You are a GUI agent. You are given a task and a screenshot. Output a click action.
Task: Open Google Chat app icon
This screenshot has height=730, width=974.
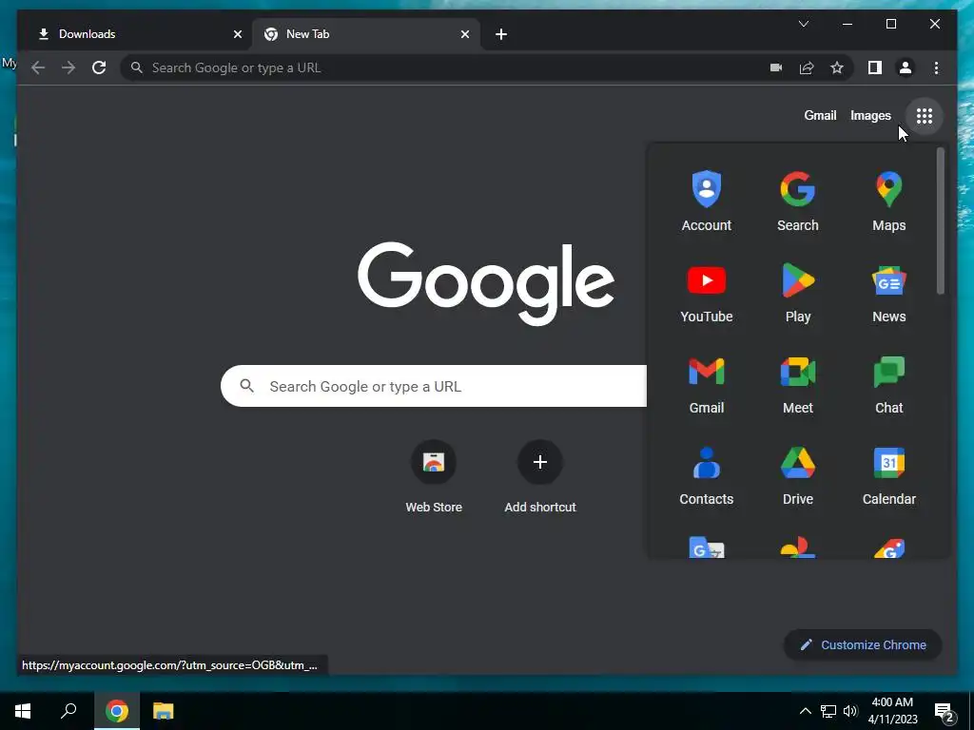(x=889, y=384)
